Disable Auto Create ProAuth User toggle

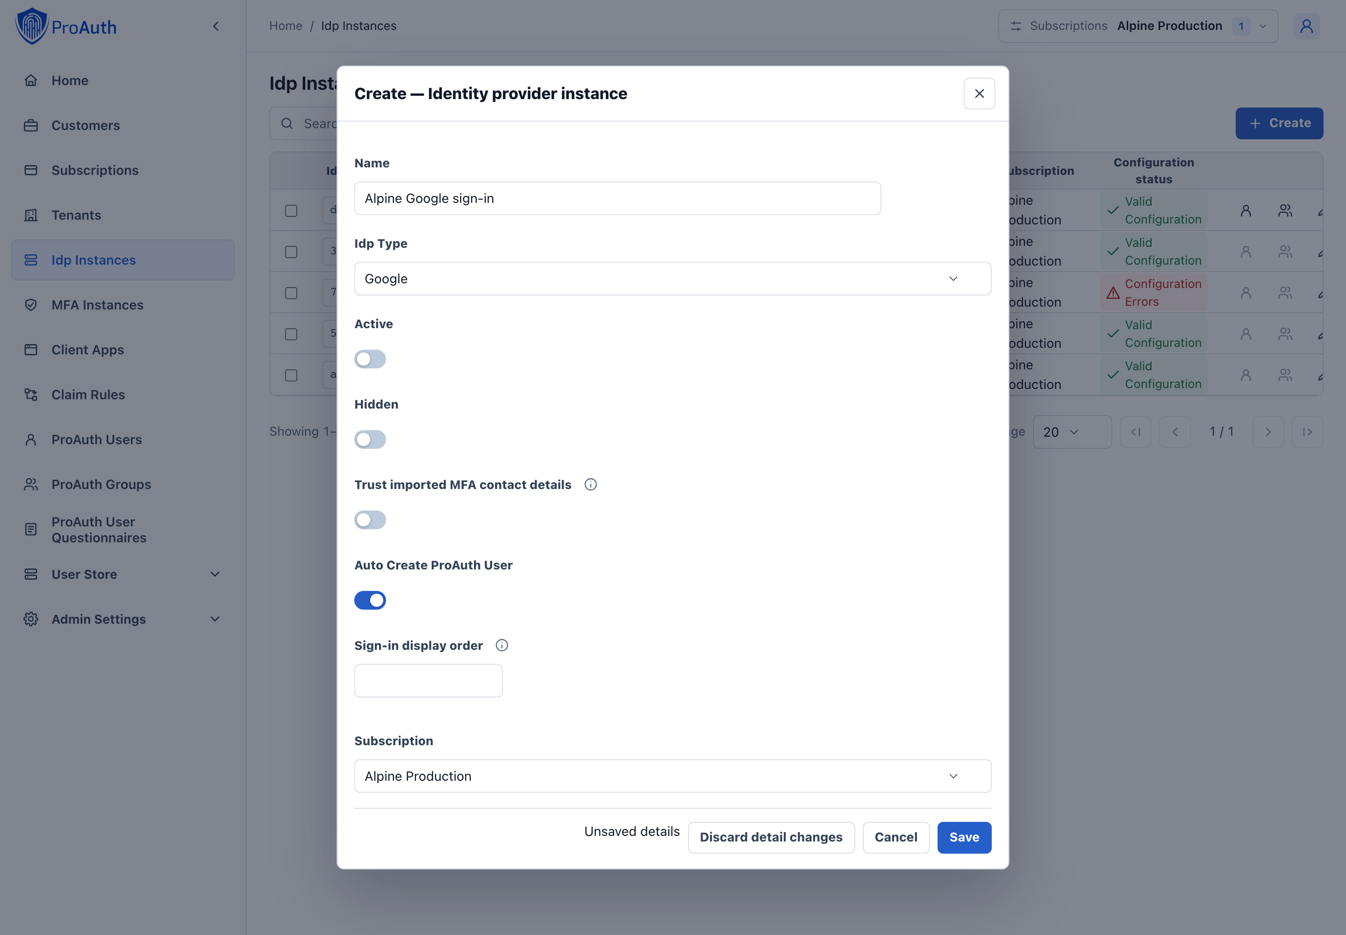[370, 600]
